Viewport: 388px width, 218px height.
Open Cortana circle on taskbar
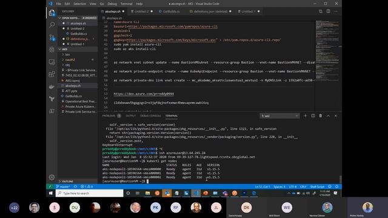click(x=128, y=193)
